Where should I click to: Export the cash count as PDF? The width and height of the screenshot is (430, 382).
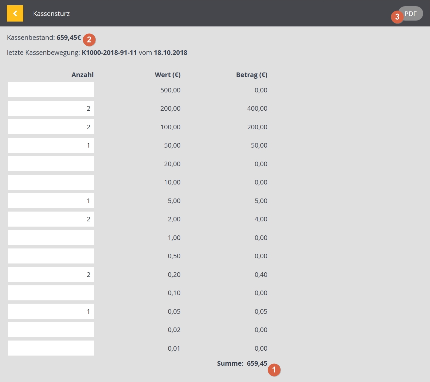410,13
